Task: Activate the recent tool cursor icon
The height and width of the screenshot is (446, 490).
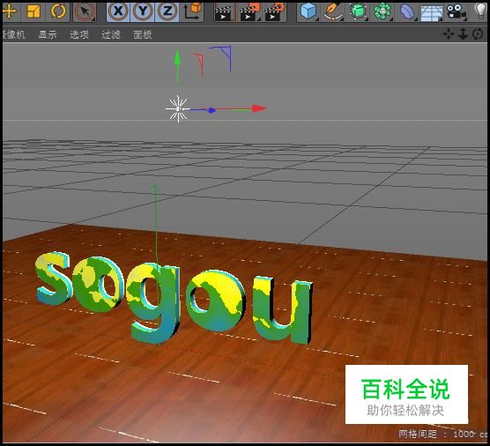Action: 85,11
